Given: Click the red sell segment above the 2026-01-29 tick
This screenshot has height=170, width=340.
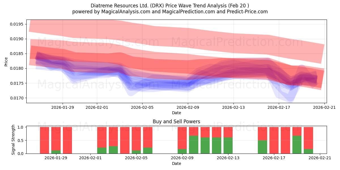Looking at the screenshot, I should click(56, 139).
